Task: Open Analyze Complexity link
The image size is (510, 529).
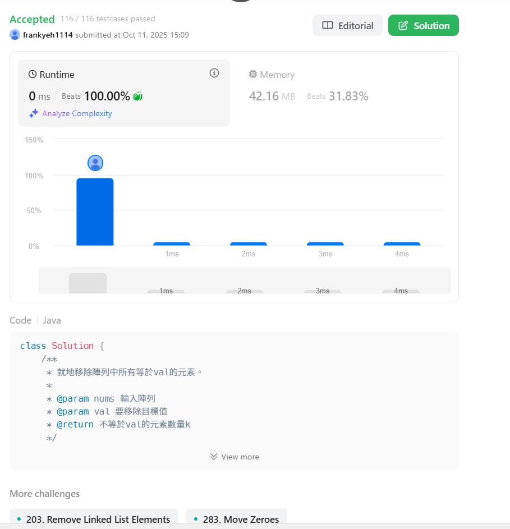Action: (77, 113)
